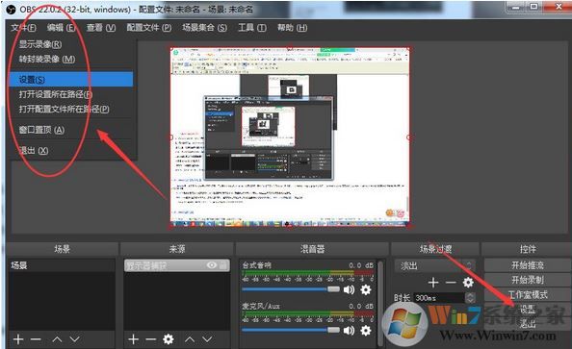The height and width of the screenshot is (349, 572).
Task: Add a new scene with the plus icon
Action: (18, 339)
